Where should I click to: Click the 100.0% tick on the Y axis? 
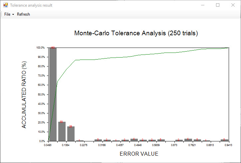click(x=40, y=48)
